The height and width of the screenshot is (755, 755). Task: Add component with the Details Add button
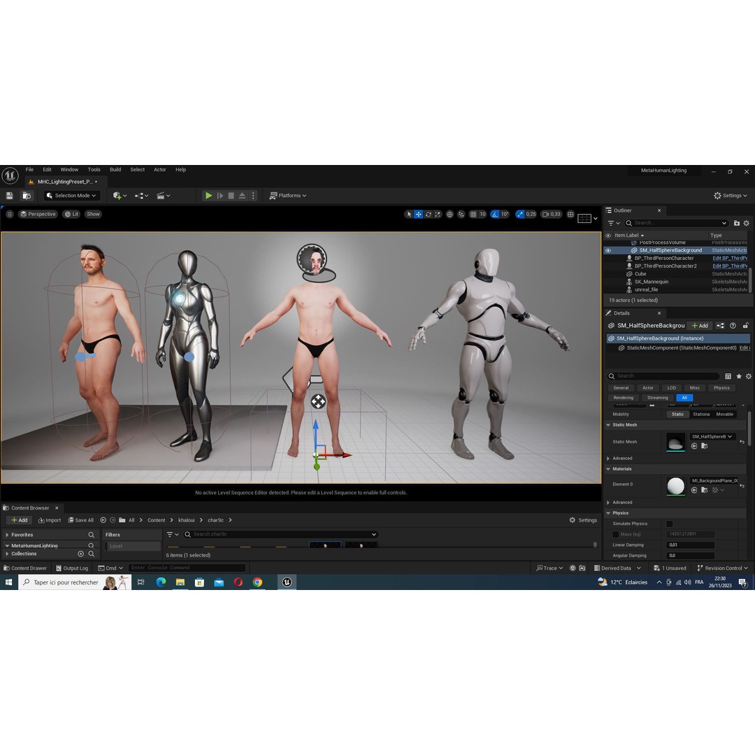coord(700,326)
